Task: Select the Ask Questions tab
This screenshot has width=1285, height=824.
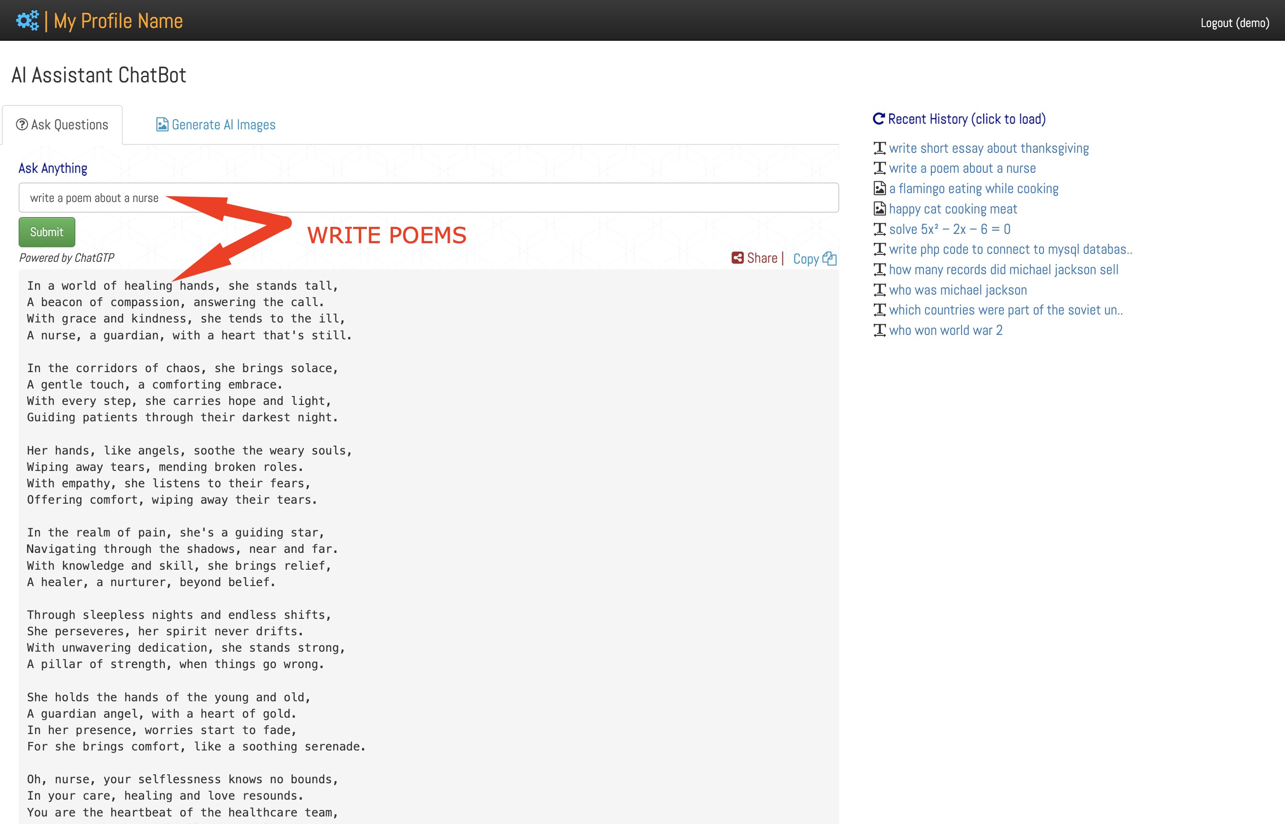Action: pyautogui.click(x=62, y=124)
